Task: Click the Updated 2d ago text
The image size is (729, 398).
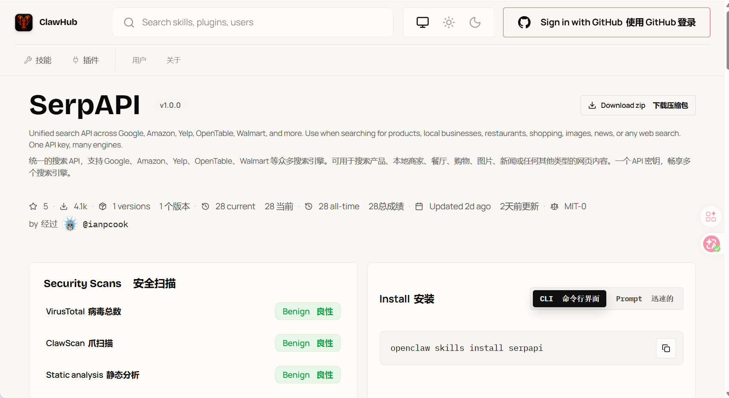Action: click(460, 207)
